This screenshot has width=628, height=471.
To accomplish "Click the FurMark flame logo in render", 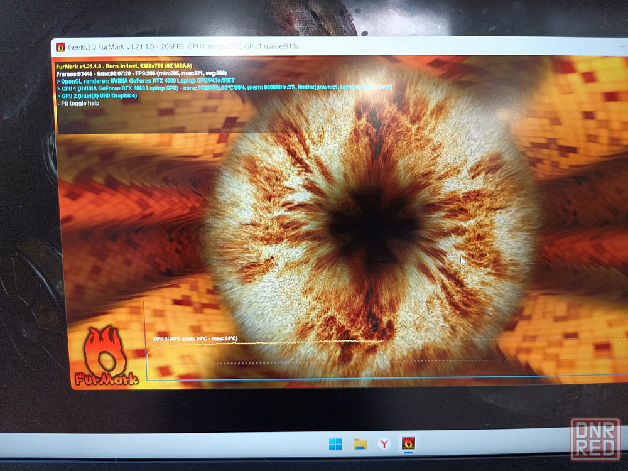I will tap(106, 357).
